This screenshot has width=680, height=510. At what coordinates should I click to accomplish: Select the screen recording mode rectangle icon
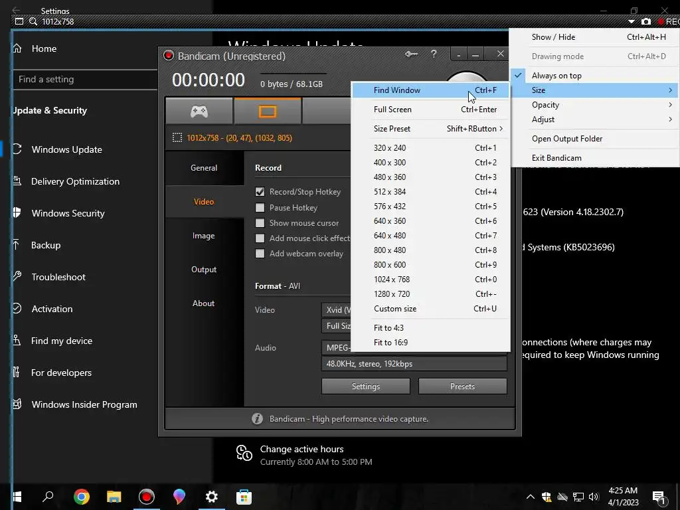click(267, 112)
